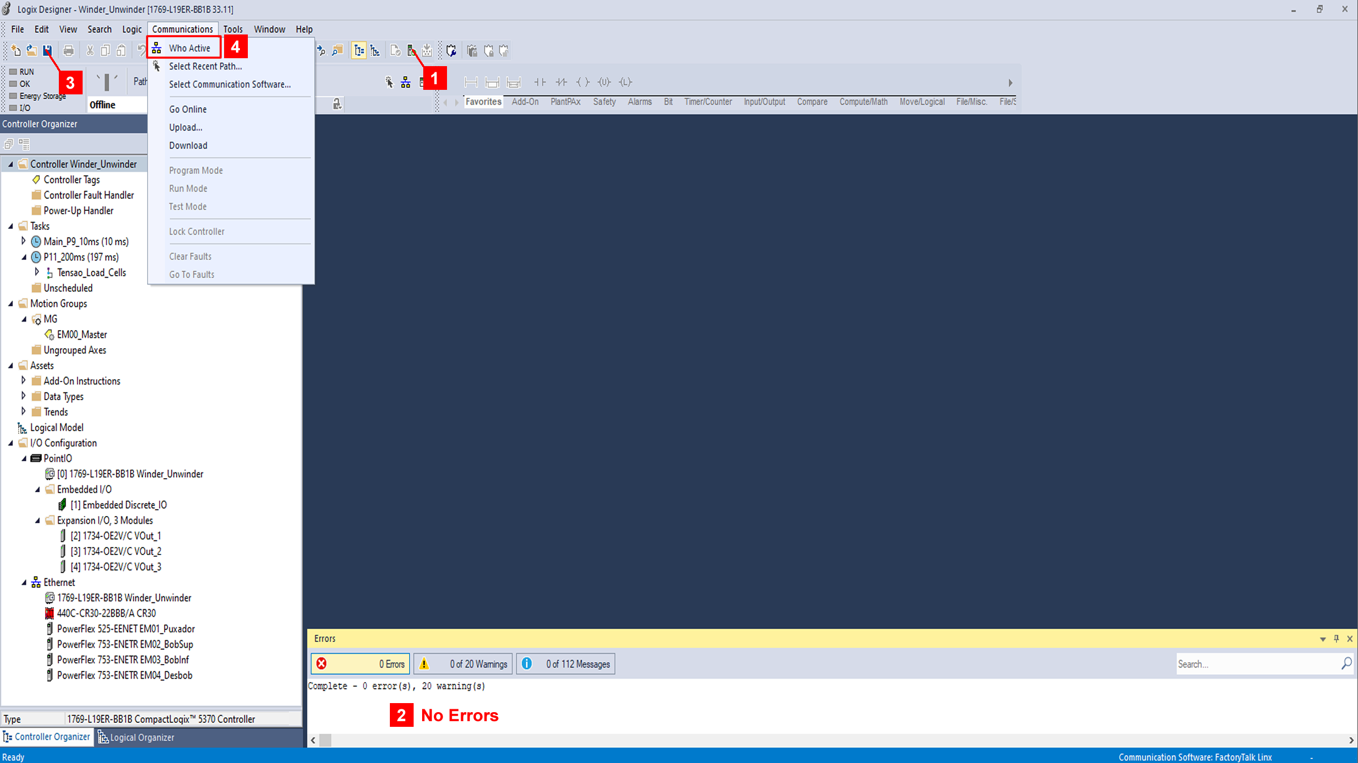Click the Print toolbar icon

point(68,51)
